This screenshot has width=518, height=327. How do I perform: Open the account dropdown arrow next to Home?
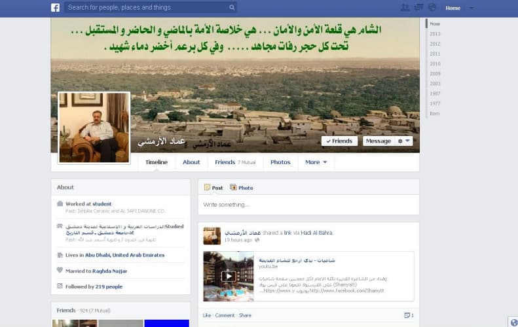tap(472, 8)
